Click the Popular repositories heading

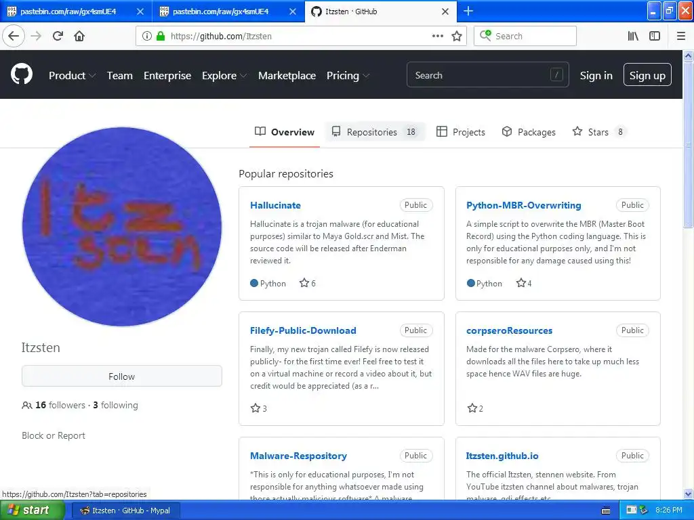click(x=286, y=174)
